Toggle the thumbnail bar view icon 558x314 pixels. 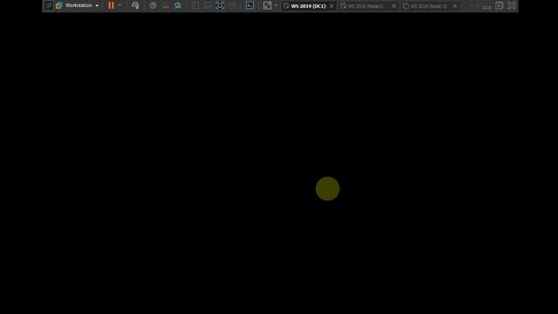pyautogui.click(x=208, y=5)
